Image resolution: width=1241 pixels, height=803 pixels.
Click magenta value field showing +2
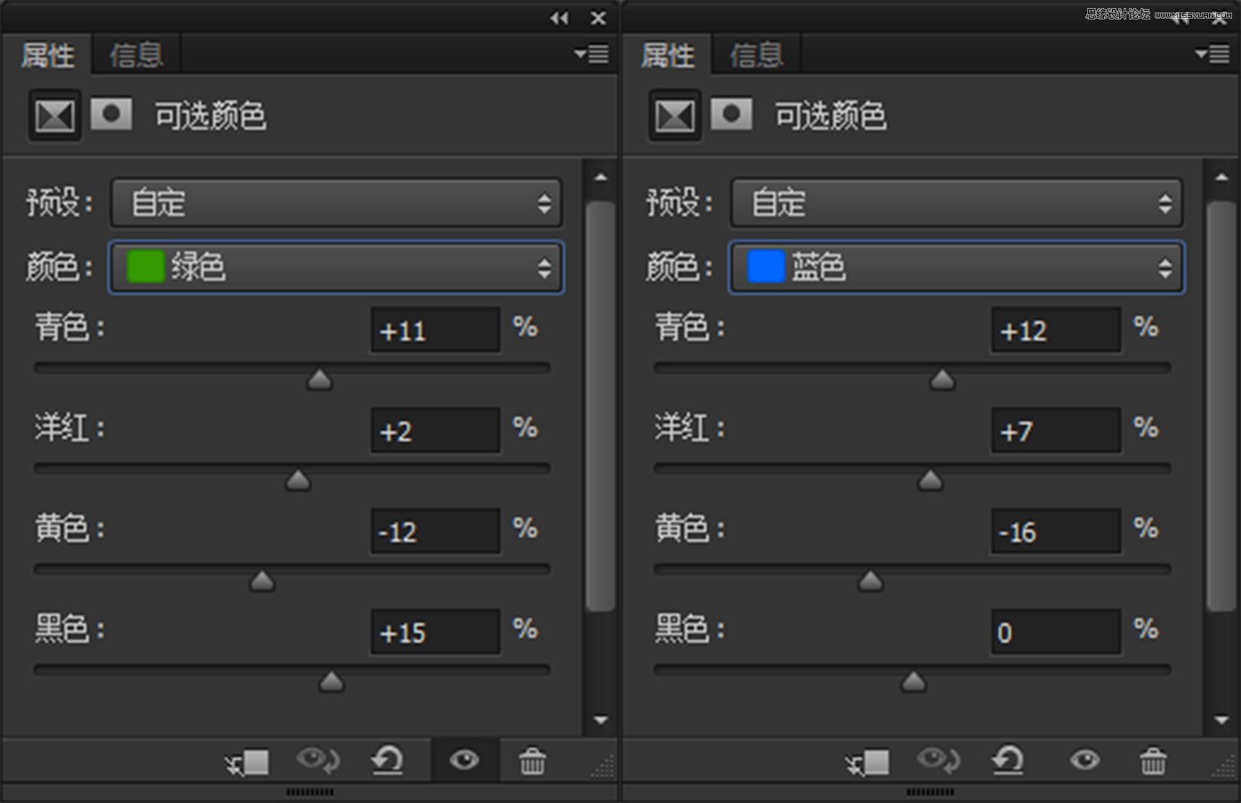click(435, 431)
